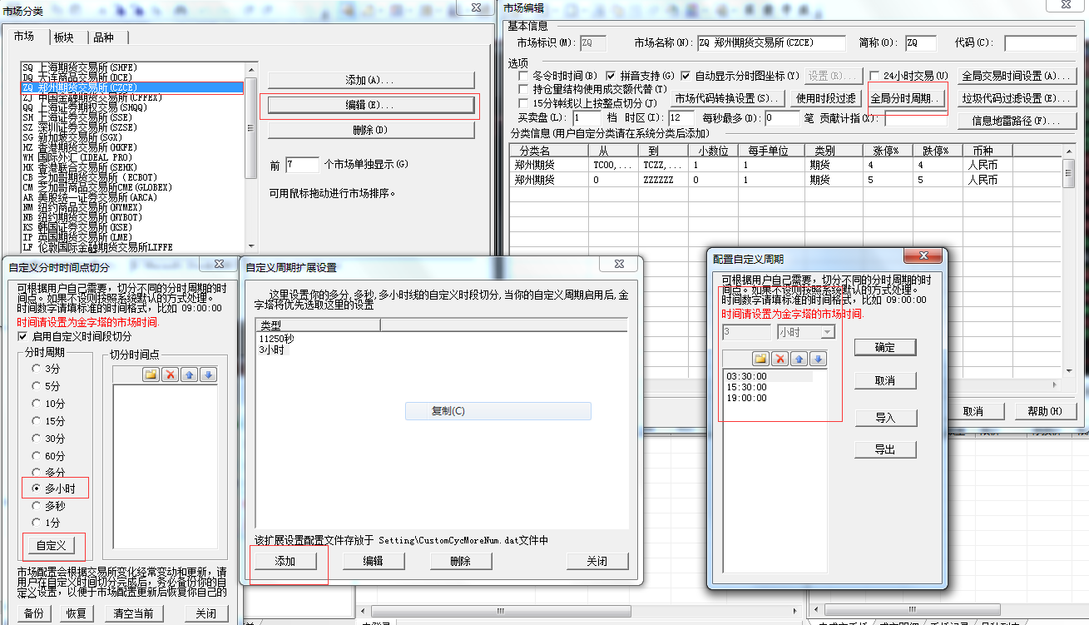Click new-folder icon in 切分时间点 toolbar
Viewport: 1089px width, 625px height.
click(x=151, y=375)
